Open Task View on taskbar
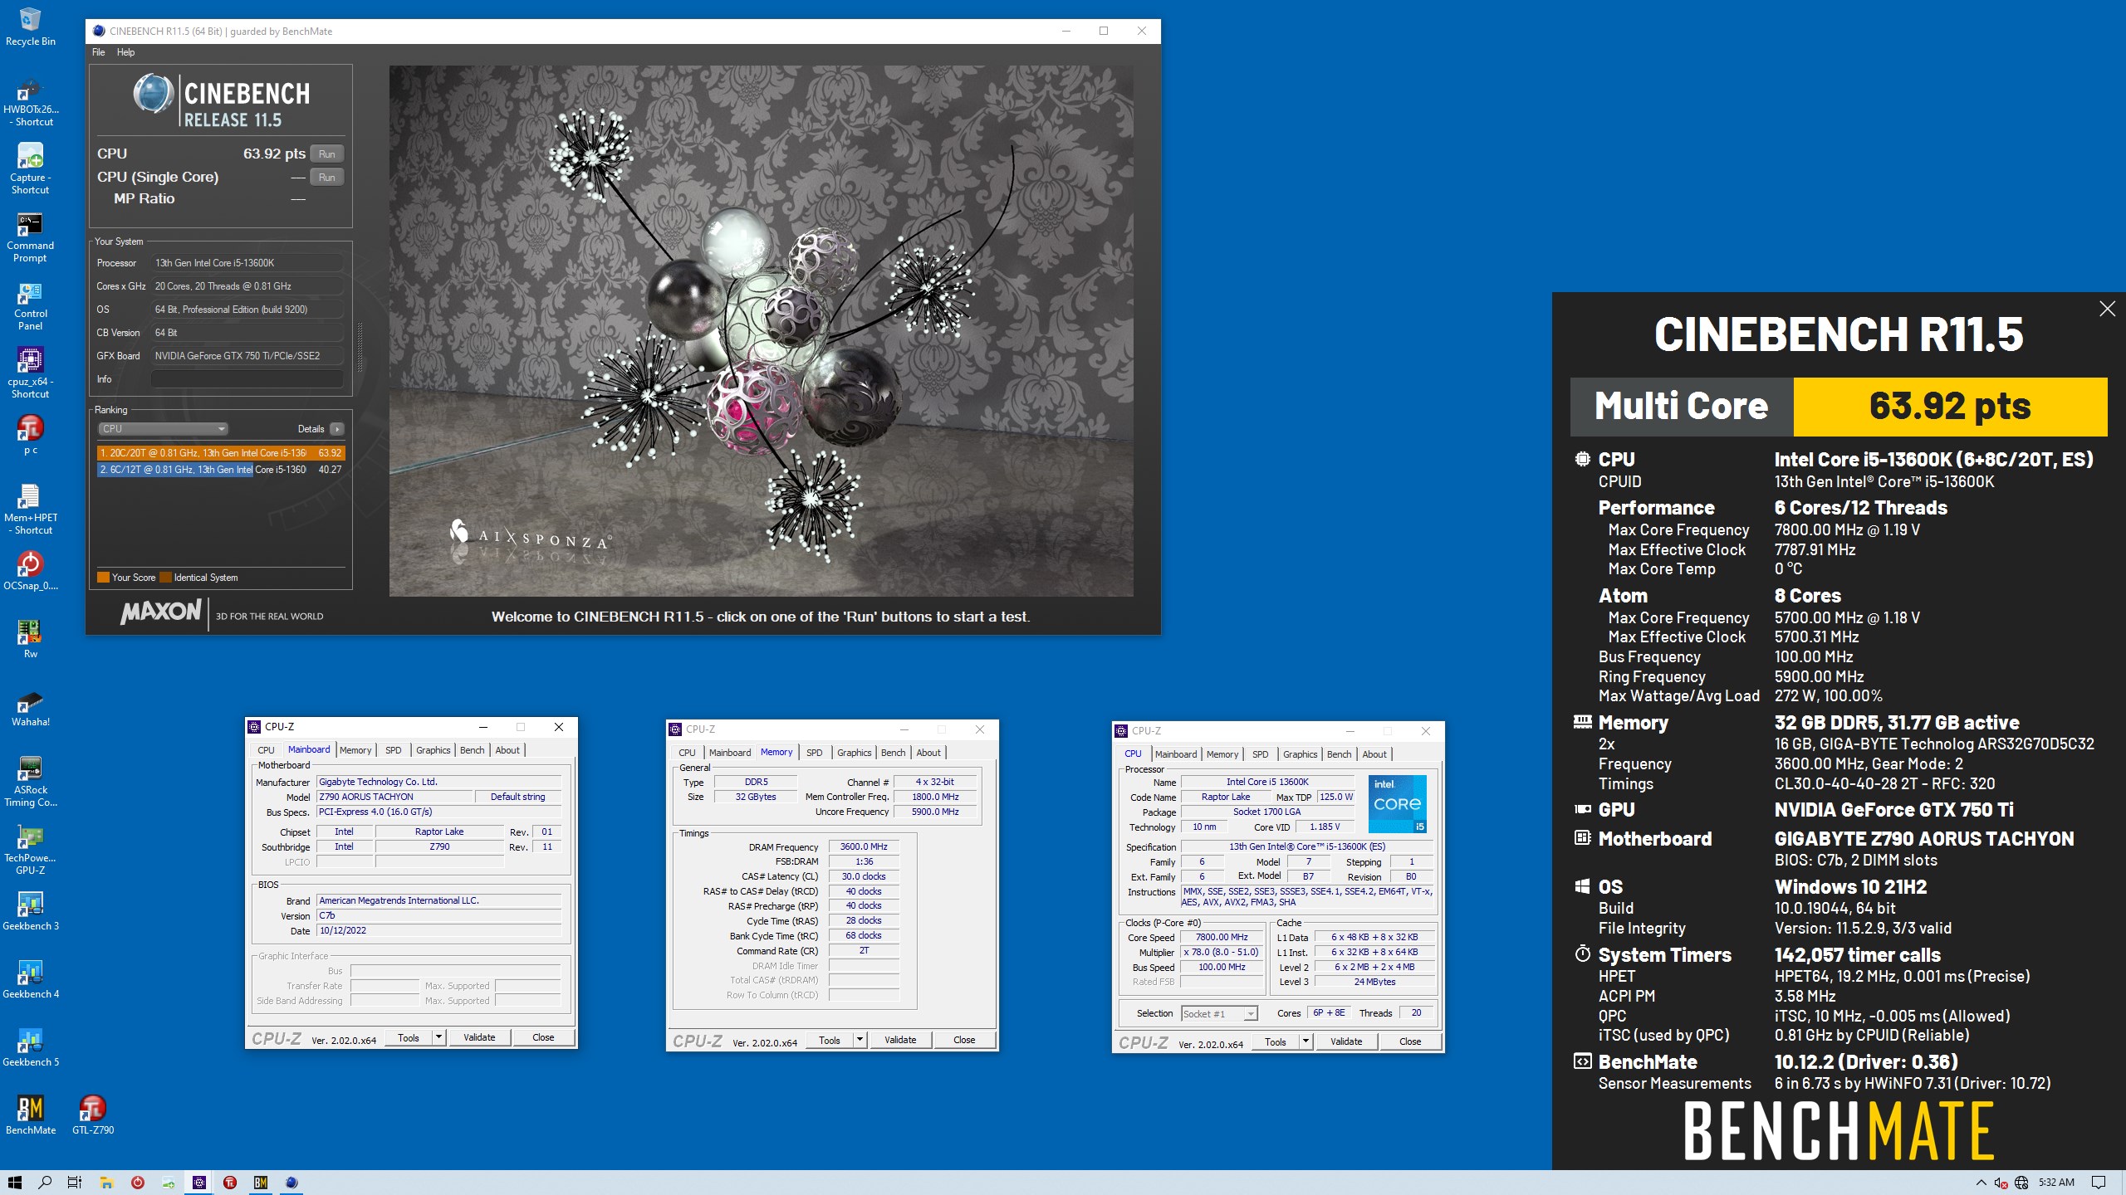The height and width of the screenshot is (1195, 2126). [x=75, y=1183]
